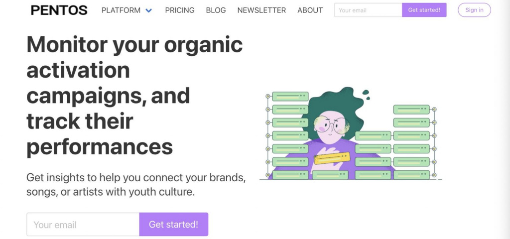The width and height of the screenshot is (510, 239).
Task: Click the PENTOS logo
Action: pos(59,10)
